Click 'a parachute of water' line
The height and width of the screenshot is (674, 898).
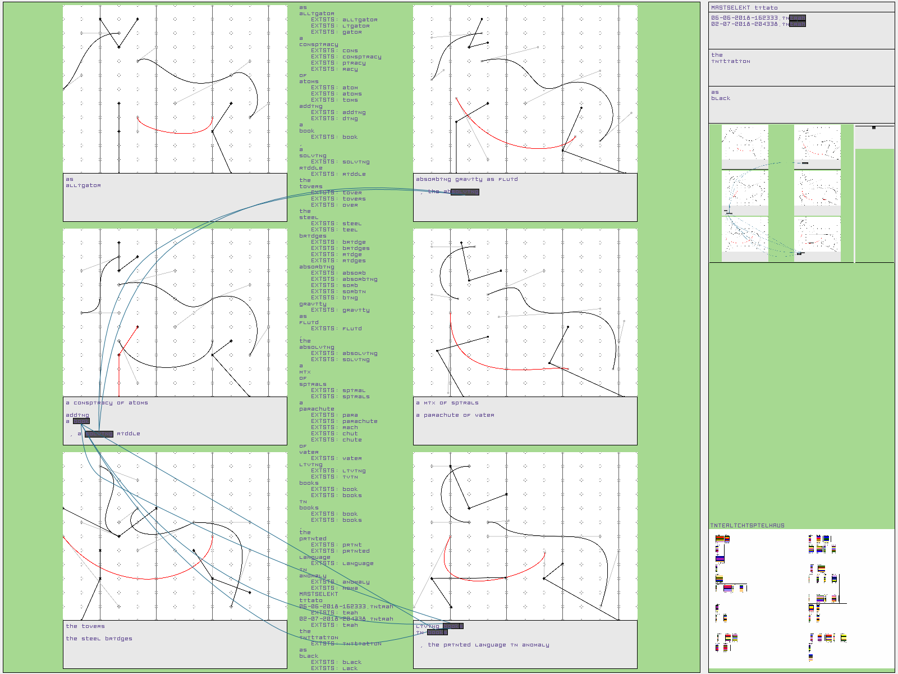click(x=455, y=415)
